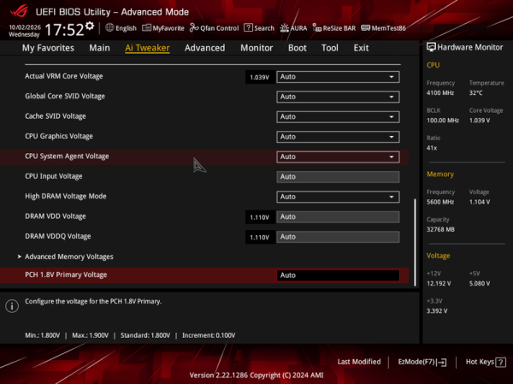Click the 1.110V value beside DRAM VDDQ Voltage

[259, 238]
